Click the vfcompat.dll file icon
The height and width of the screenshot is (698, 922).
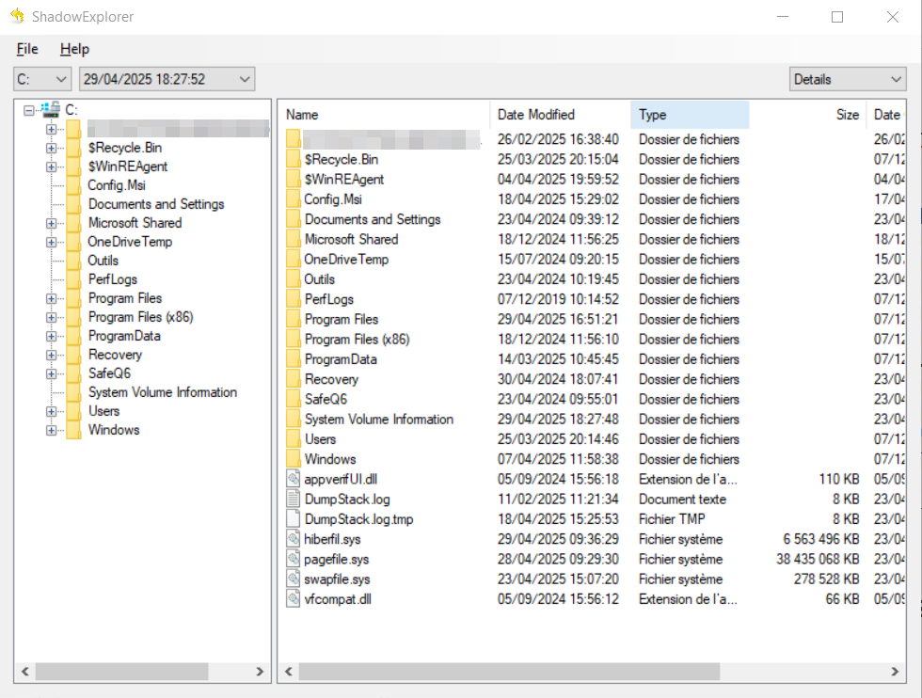[293, 598]
